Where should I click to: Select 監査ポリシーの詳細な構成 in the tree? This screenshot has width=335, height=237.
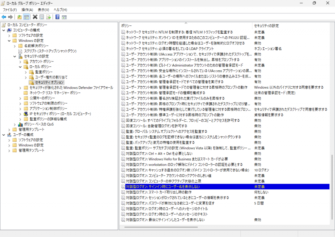(48, 119)
